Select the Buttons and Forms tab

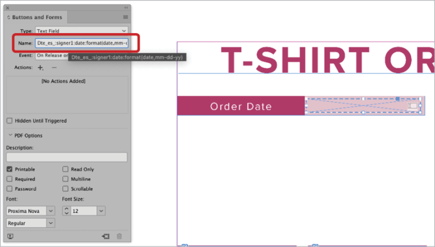(x=35, y=17)
